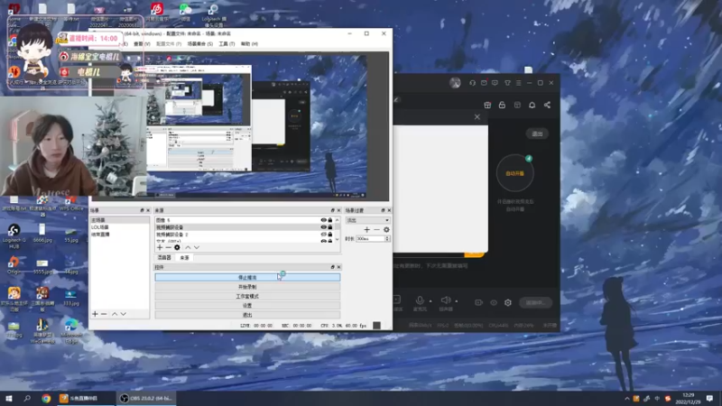
Task: Select the 主场景 scene
Action: pos(120,220)
